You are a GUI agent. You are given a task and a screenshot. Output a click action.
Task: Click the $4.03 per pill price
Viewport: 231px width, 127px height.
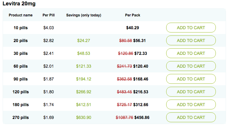coord(48,28)
